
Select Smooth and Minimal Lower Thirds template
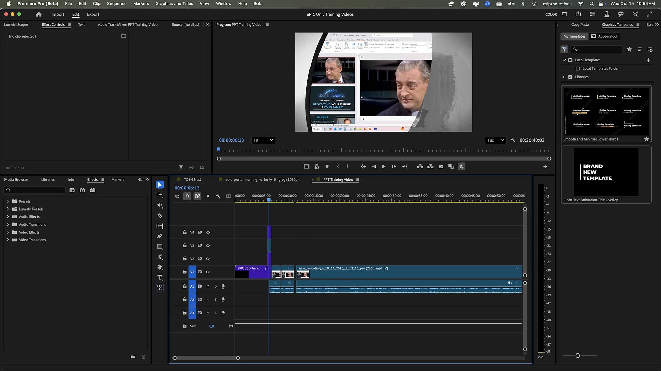(x=606, y=112)
